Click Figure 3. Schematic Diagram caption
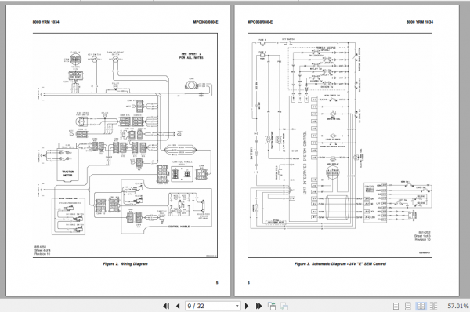The width and height of the screenshot is (470, 312). click(x=340, y=264)
